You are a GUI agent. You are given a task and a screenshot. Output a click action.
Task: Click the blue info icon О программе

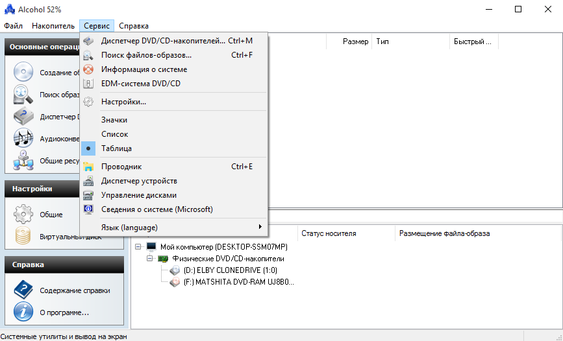(x=23, y=312)
